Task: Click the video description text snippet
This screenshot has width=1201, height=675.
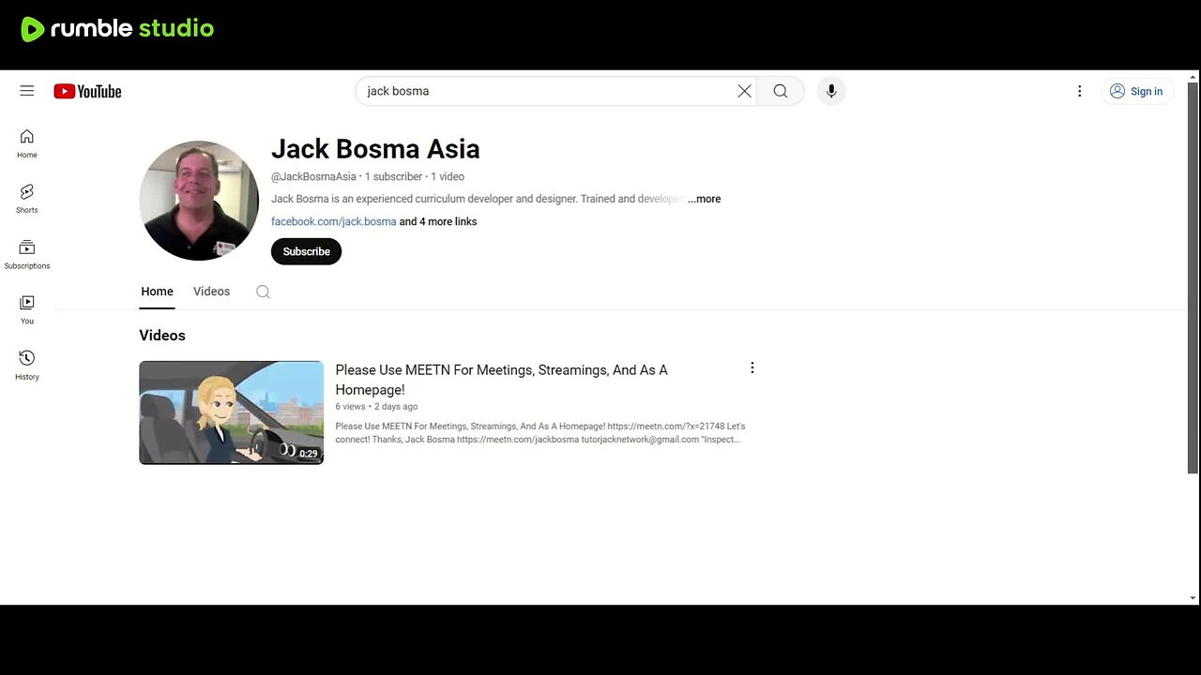Action: click(540, 433)
